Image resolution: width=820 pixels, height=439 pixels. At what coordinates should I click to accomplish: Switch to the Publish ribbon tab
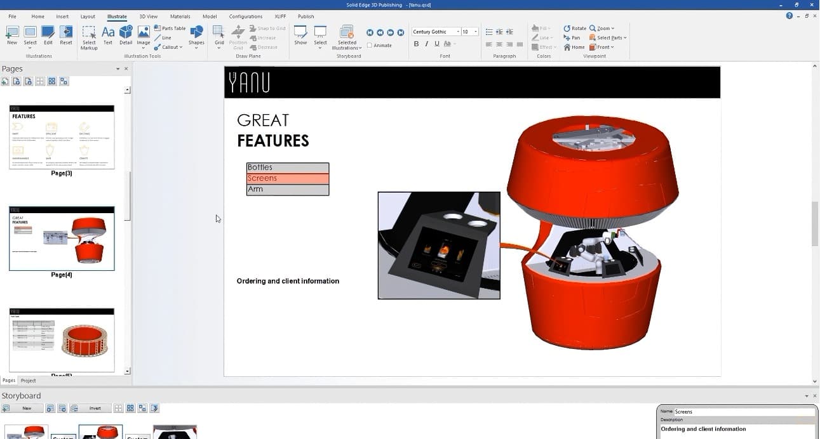pyautogui.click(x=306, y=16)
